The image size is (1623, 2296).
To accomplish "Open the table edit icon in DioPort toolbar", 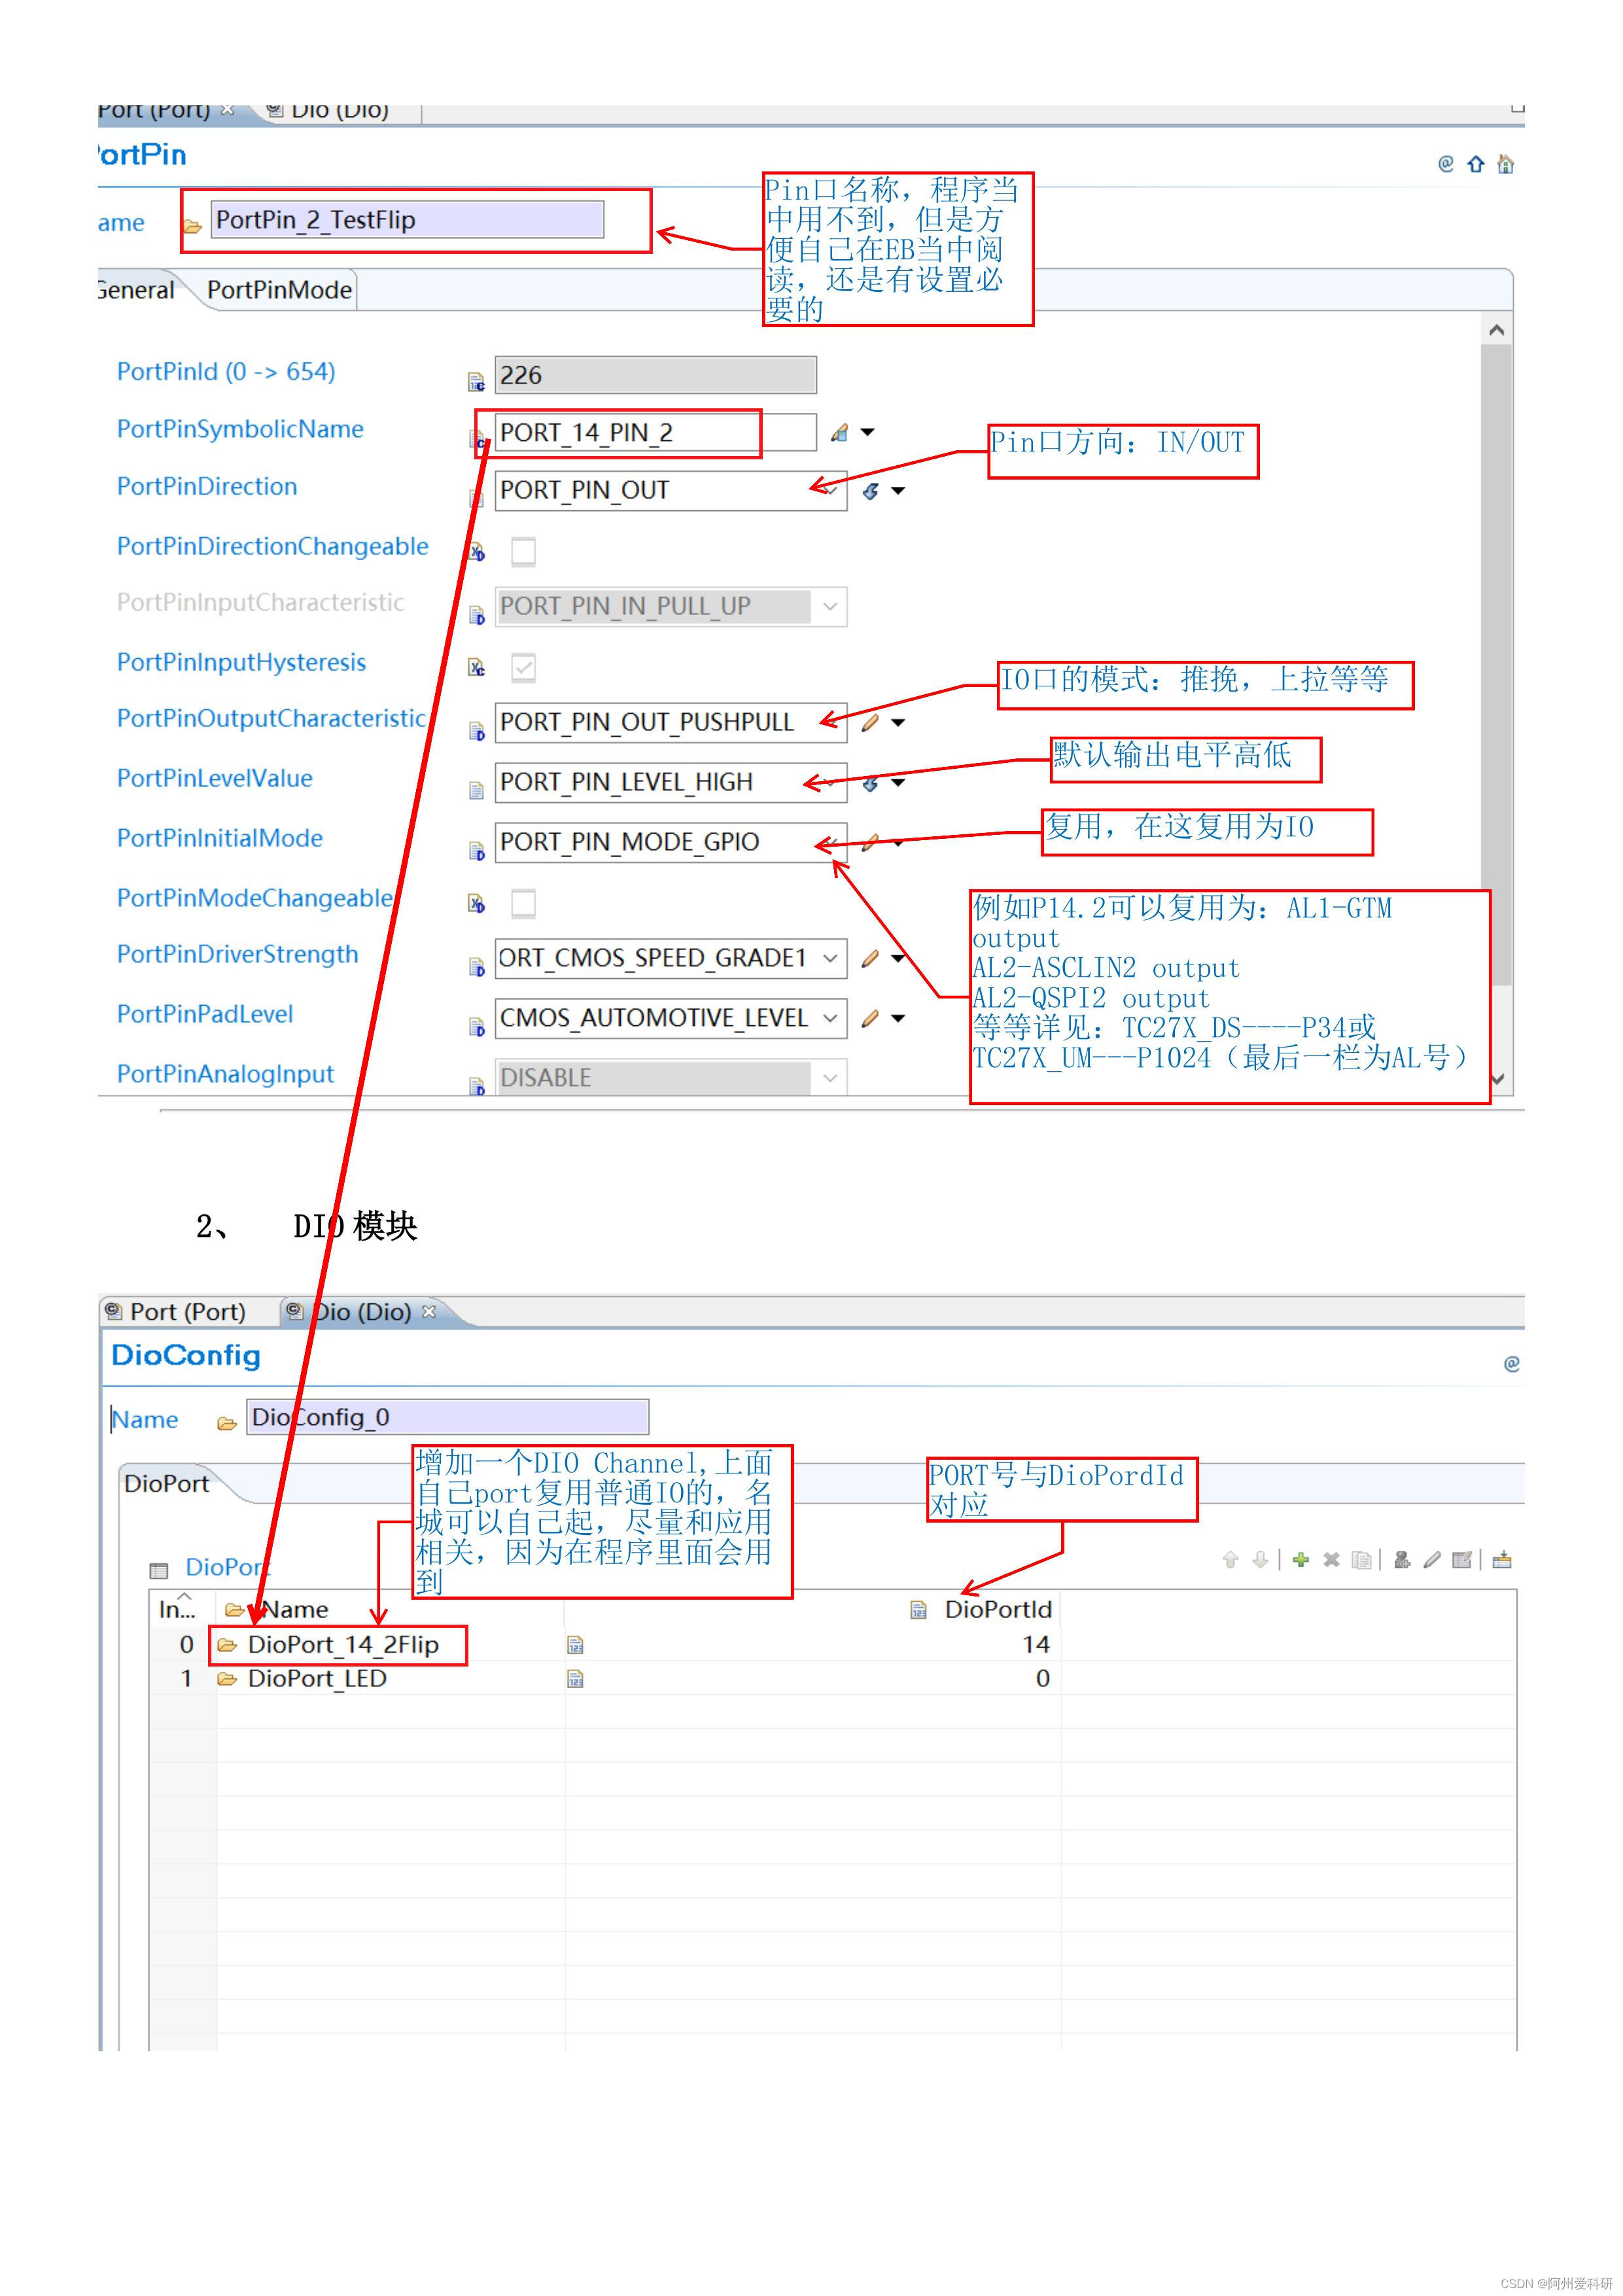I will (1462, 1559).
